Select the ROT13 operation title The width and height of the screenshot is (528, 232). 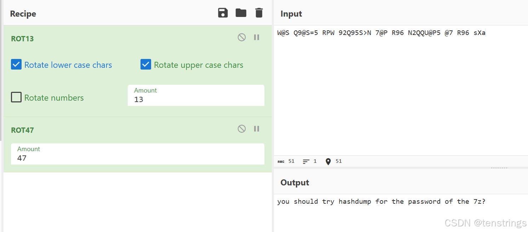[x=22, y=39]
